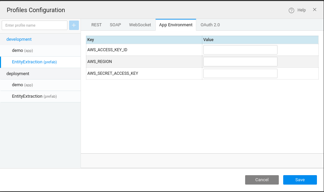Click the AWS_ACCESS_KEY_ID value field
The height and width of the screenshot is (192, 324).
click(240, 50)
